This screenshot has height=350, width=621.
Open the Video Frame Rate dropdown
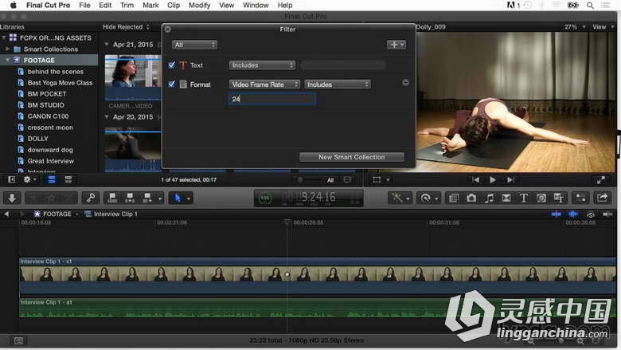pos(264,85)
